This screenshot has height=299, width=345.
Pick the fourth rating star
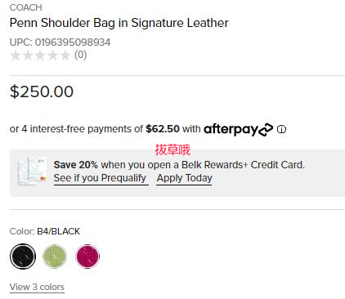(x=52, y=56)
